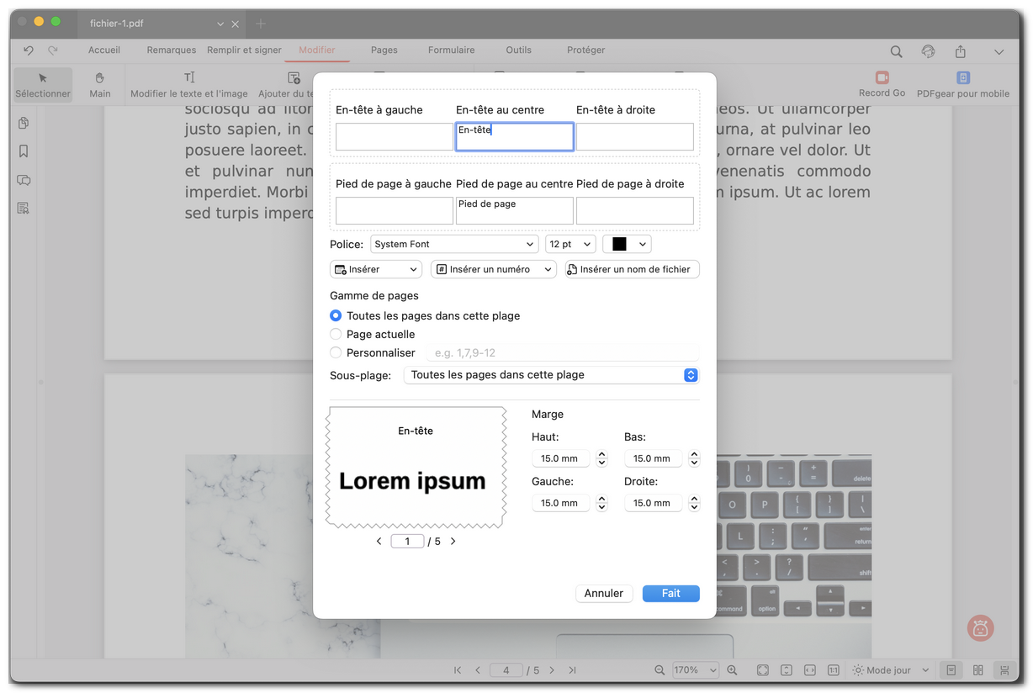This screenshot has width=1033, height=693.
Task: Select the Main hand tool
Action: pos(99,84)
